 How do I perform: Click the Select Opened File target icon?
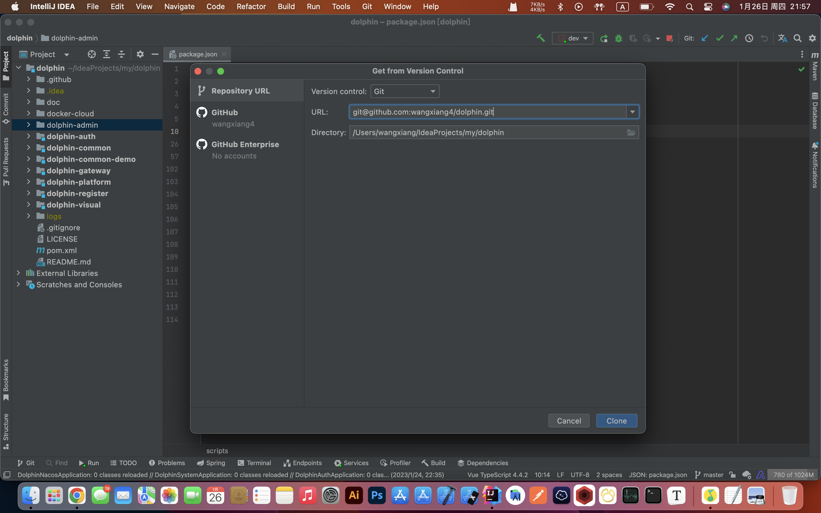tap(92, 54)
